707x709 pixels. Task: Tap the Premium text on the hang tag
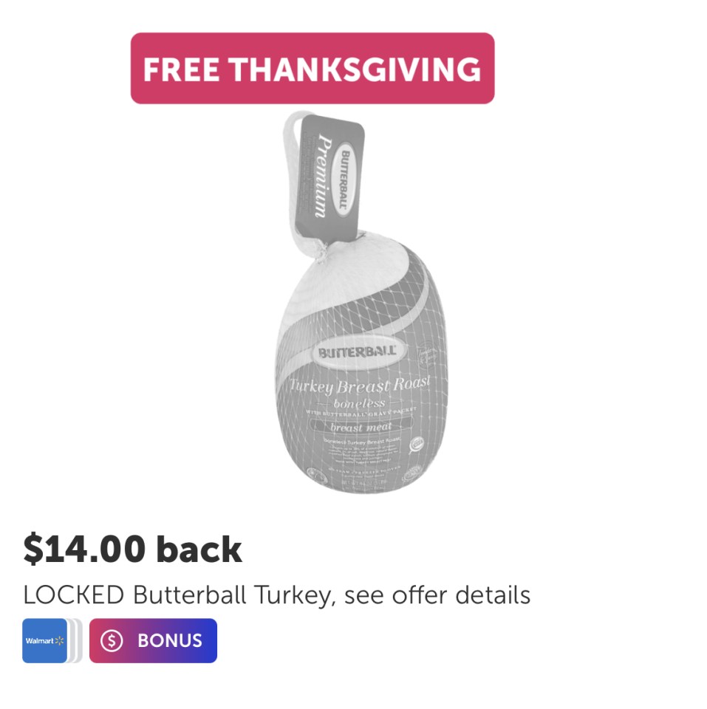pos(322,176)
